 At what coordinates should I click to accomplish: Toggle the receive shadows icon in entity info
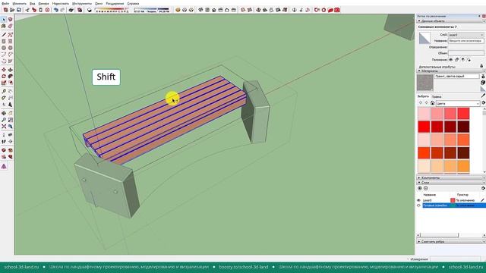(x=463, y=60)
